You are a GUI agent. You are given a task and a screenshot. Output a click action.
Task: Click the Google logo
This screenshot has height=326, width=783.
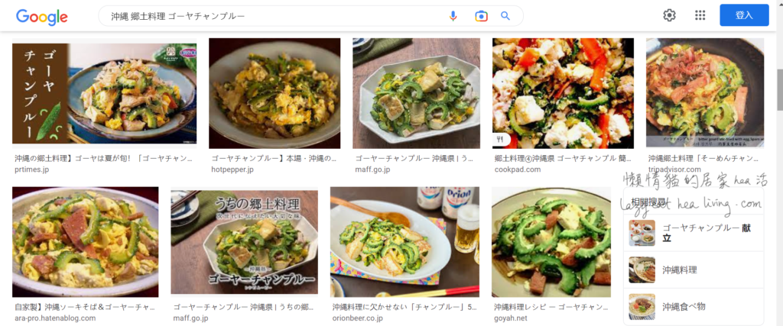click(42, 17)
